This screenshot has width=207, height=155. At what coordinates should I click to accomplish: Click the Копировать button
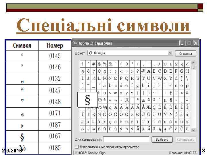tap(185, 139)
